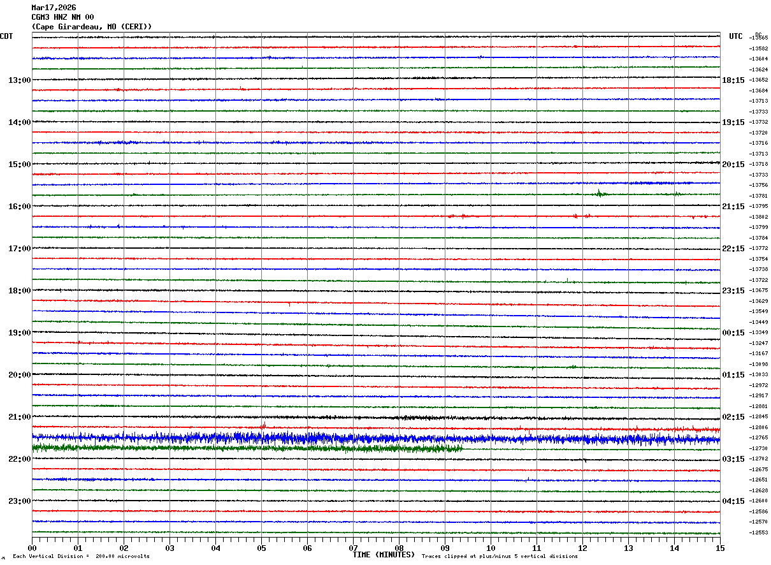Click the noisy green trace below the blue one
This screenshot has width=771, height=565.
pyautogui.click(x=247, y=448)
